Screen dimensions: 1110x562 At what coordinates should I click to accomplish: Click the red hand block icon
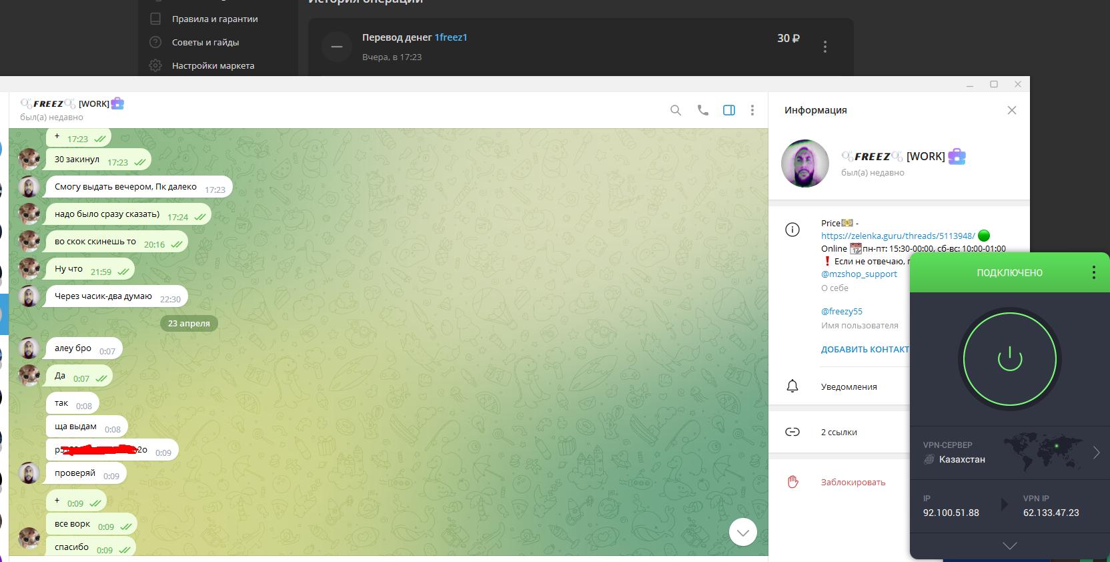792,482
